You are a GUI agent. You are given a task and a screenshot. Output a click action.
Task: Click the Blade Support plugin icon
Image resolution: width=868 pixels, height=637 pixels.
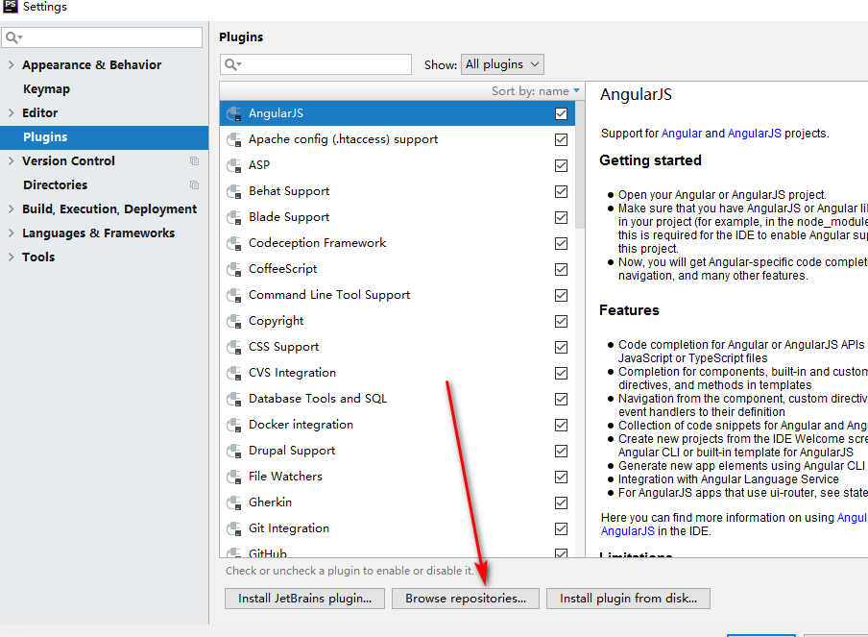[x=234, y=217]
